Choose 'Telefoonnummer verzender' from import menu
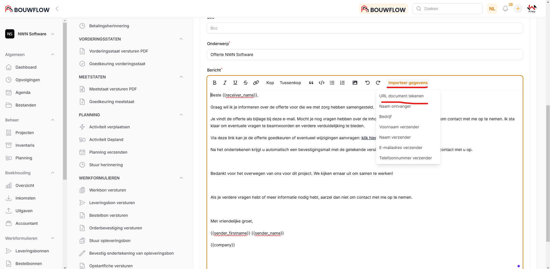The width and height of the screenshot is (550, 269). [405, 158]
